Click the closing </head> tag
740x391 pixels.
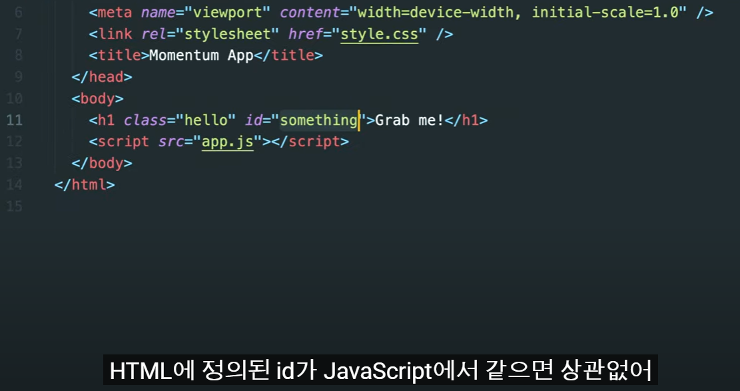coord(102,76)
